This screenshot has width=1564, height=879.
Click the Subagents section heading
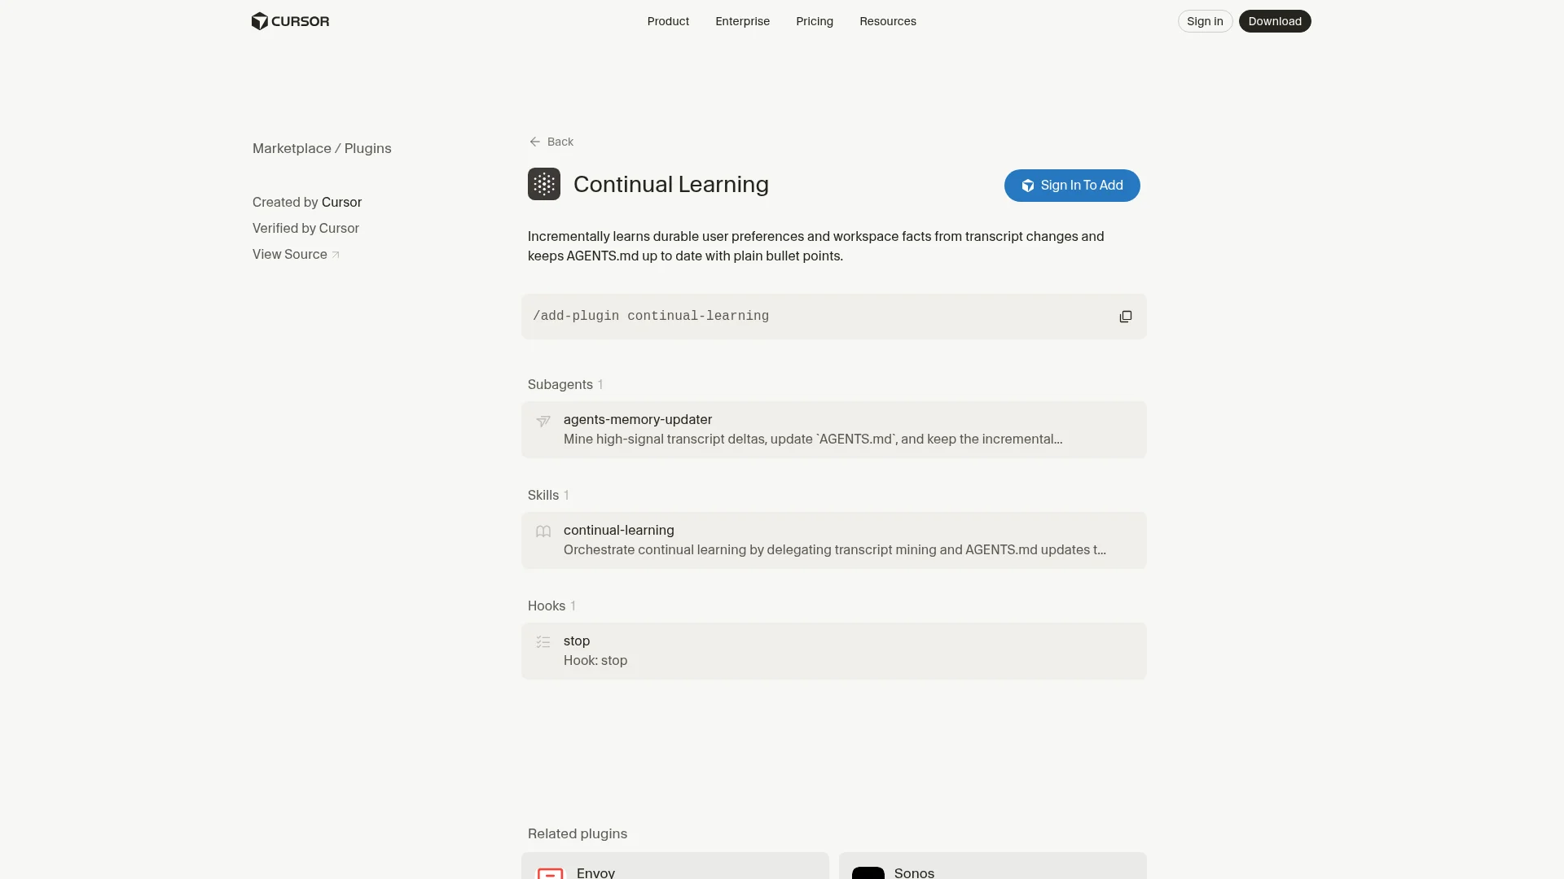click(x=560, y=384)
